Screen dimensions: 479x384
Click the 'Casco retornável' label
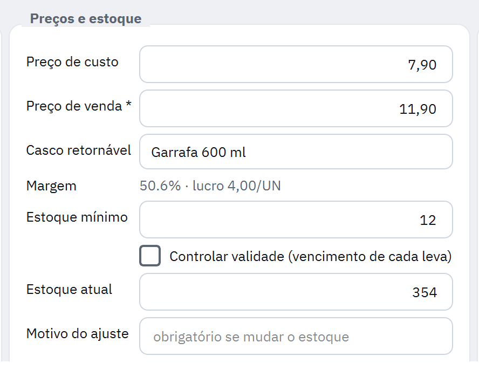point(79,150)
